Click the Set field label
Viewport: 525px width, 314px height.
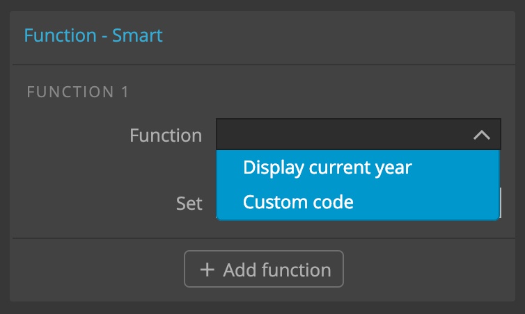pos(189,204)
